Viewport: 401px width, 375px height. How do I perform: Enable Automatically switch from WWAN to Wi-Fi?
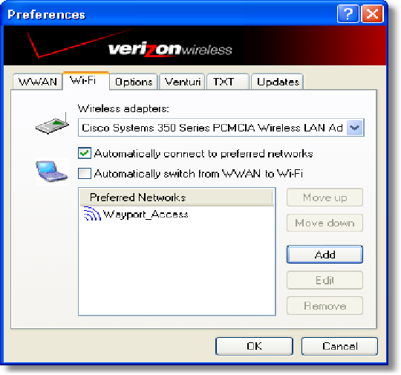(x=85, y=174)
